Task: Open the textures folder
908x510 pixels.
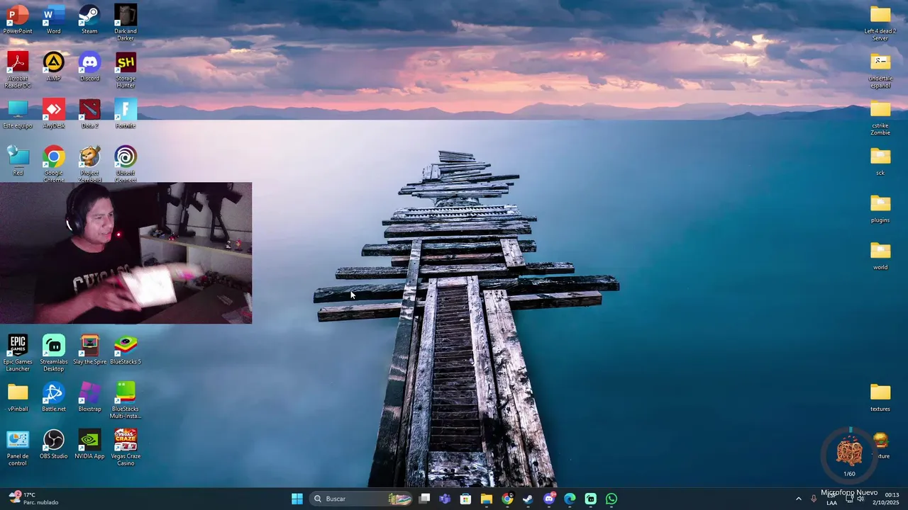Action: [880, 397]
